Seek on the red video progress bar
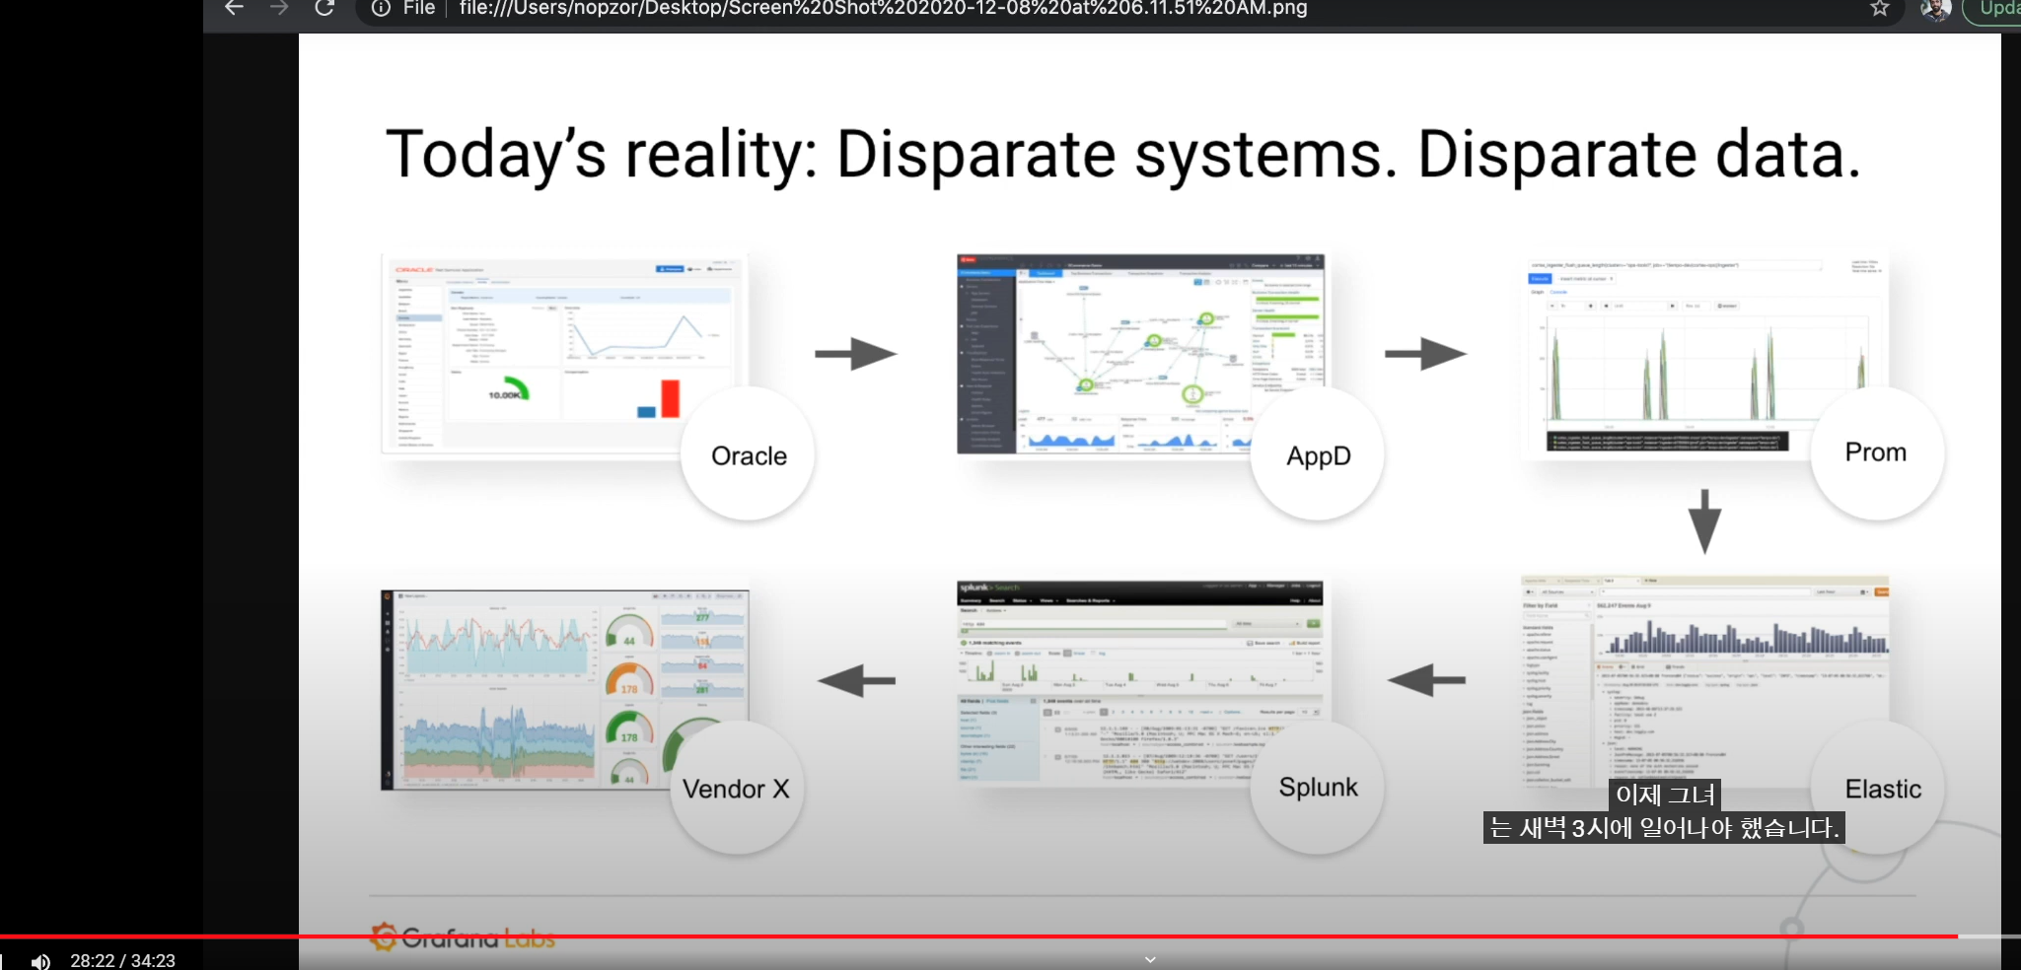The image size is (2021, 970). click(978, 935)
